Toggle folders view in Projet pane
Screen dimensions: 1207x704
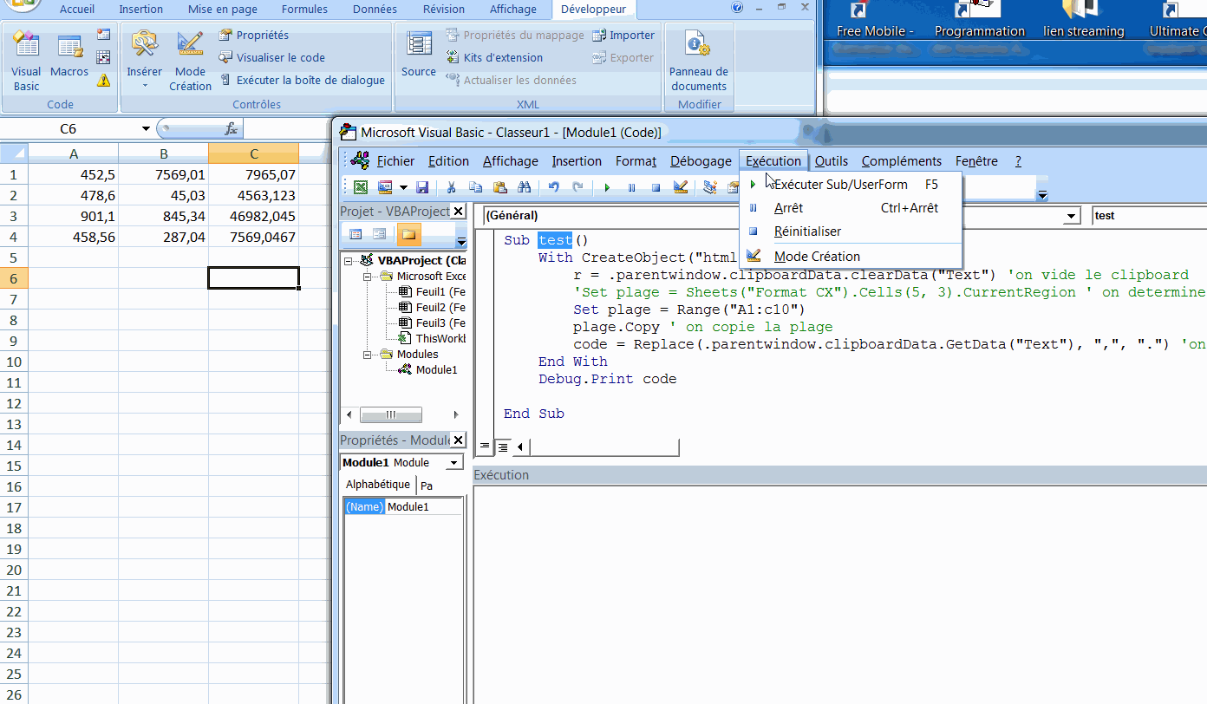click(x=408, y=234)
